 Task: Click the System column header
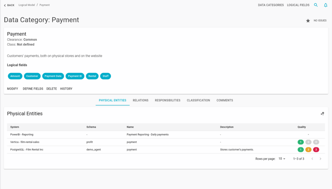15,127
